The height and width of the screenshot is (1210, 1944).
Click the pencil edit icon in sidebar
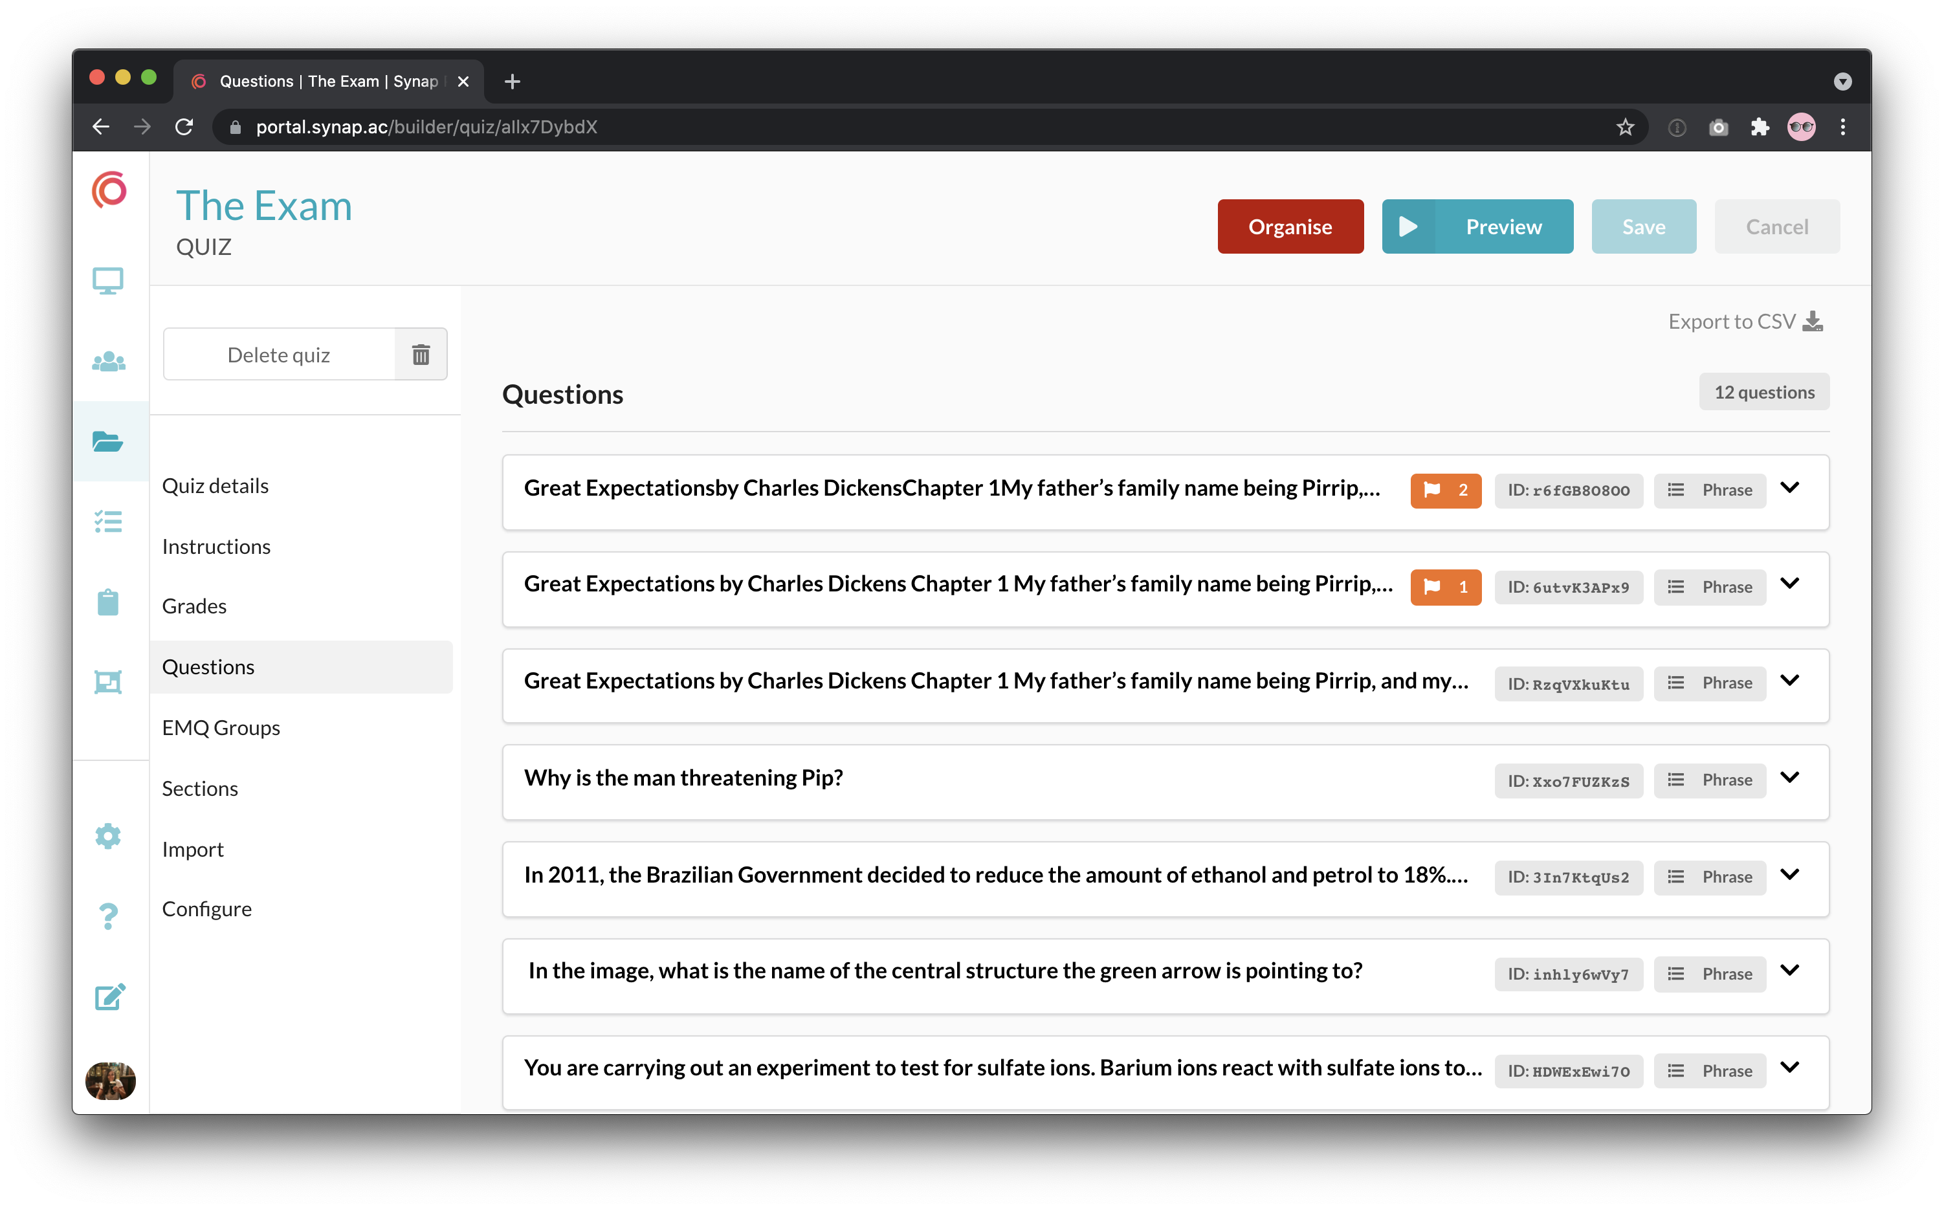[109, 996]
